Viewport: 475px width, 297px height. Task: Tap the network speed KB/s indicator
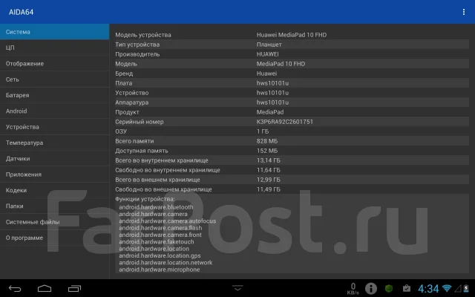pyautogui.click(x=353, y=289)
